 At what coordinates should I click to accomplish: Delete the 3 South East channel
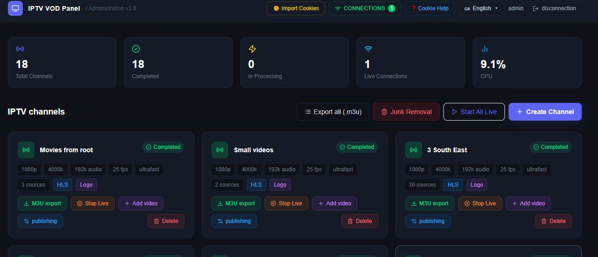[x=553, y=221]
